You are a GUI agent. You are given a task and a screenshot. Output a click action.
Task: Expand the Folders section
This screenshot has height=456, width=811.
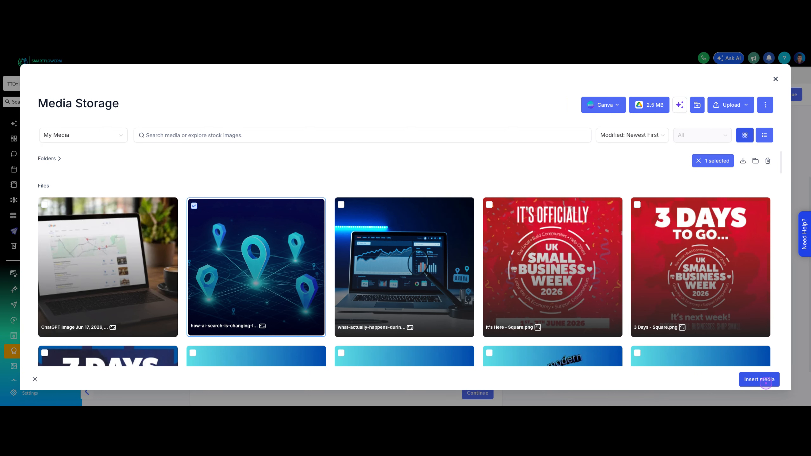49,159
